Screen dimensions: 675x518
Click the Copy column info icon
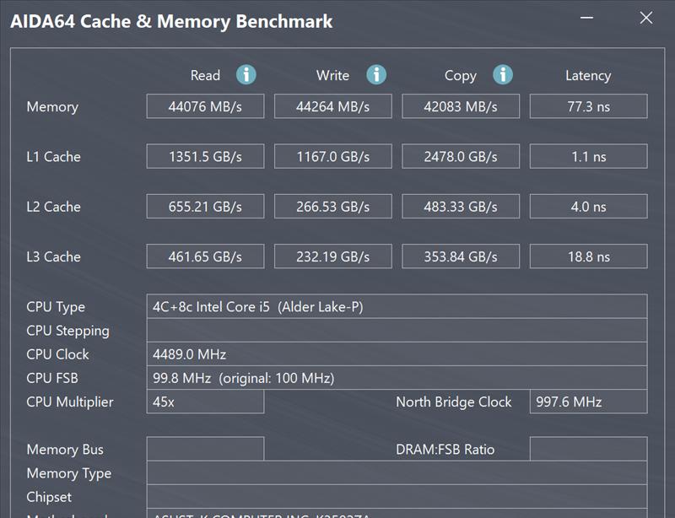point(503,75)
